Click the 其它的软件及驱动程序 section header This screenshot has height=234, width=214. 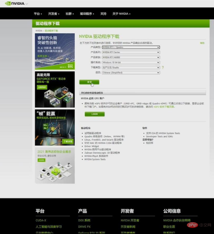(x=143, y=93)
